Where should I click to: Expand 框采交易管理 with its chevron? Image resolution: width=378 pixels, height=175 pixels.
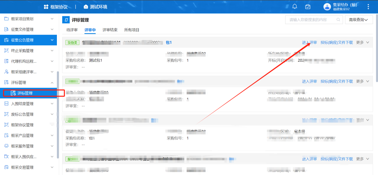click(52, 167)
